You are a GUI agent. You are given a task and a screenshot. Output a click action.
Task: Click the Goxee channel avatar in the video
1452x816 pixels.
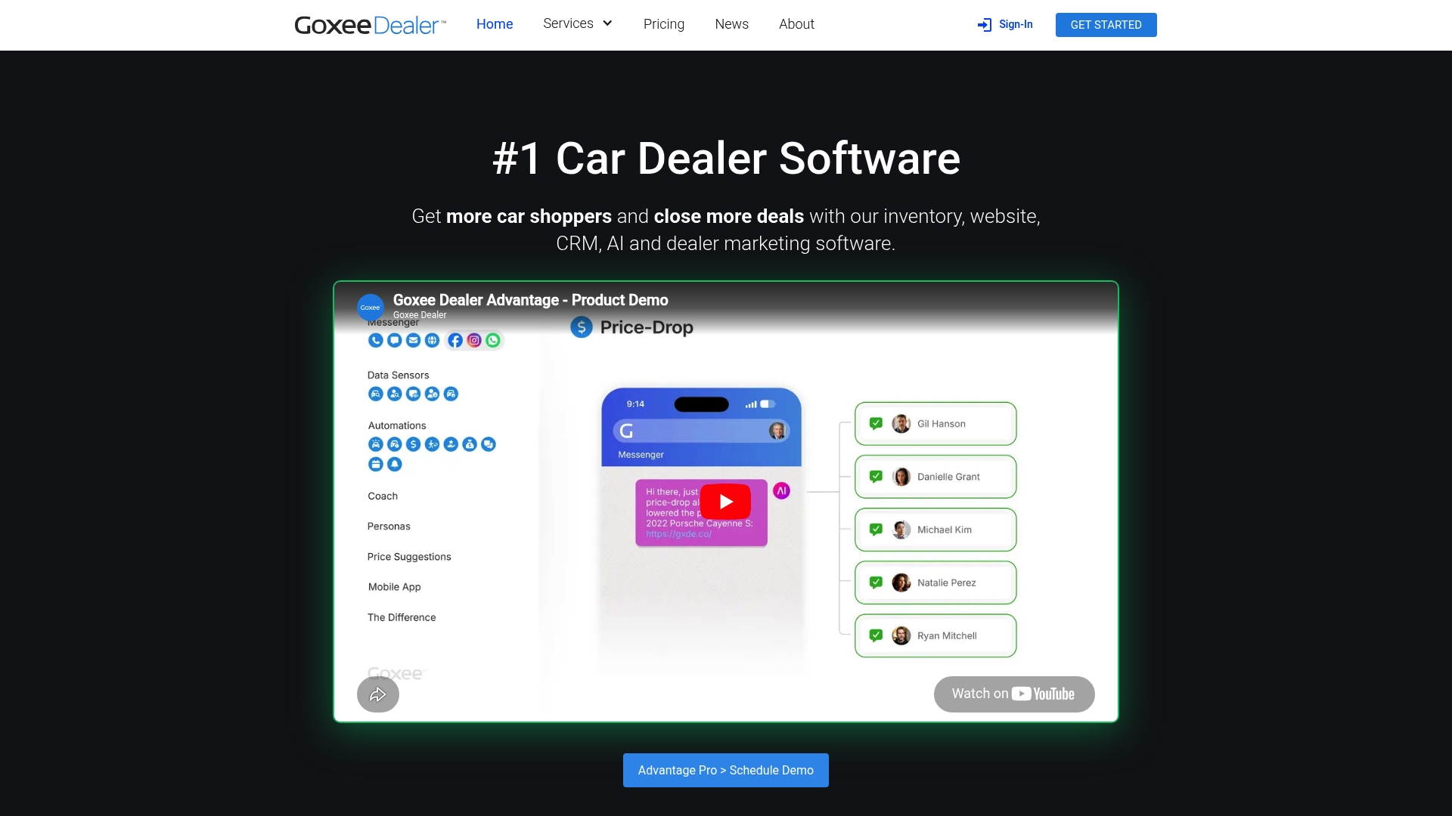pos(371,308)
